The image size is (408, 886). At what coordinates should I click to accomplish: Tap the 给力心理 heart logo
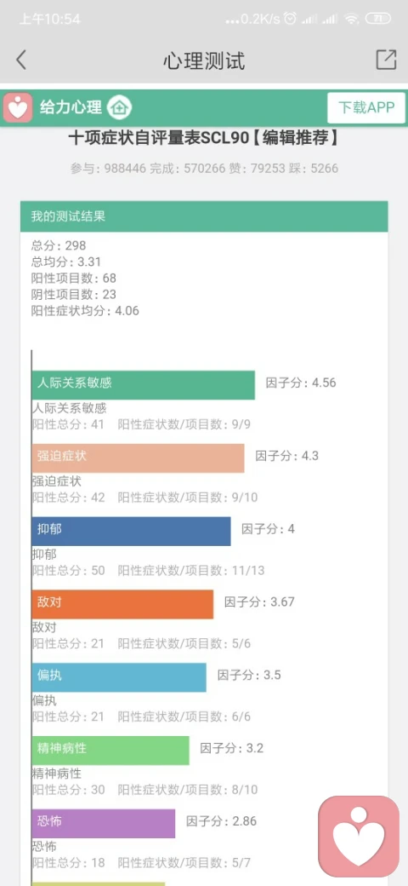point(18,107)
